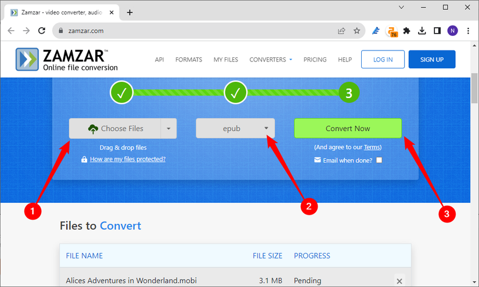The image size is (479, 287).
Task: Expand the CONVERTERS menu
Action: click(x=271, y=60)
